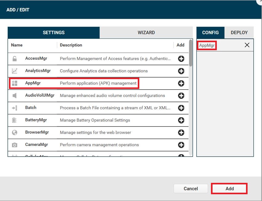Select the AppMgr application grid icon

click(14, 83)
